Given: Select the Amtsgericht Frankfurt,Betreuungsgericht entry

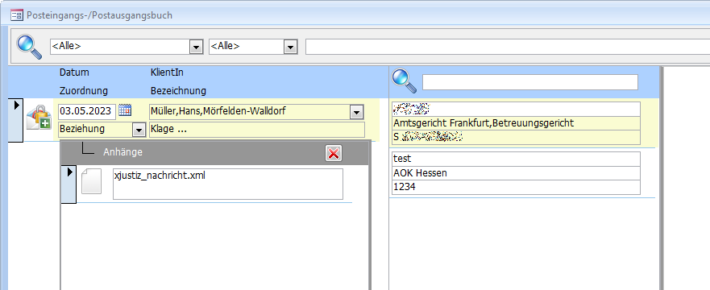Looking at the screenshot, I should 516,123.
